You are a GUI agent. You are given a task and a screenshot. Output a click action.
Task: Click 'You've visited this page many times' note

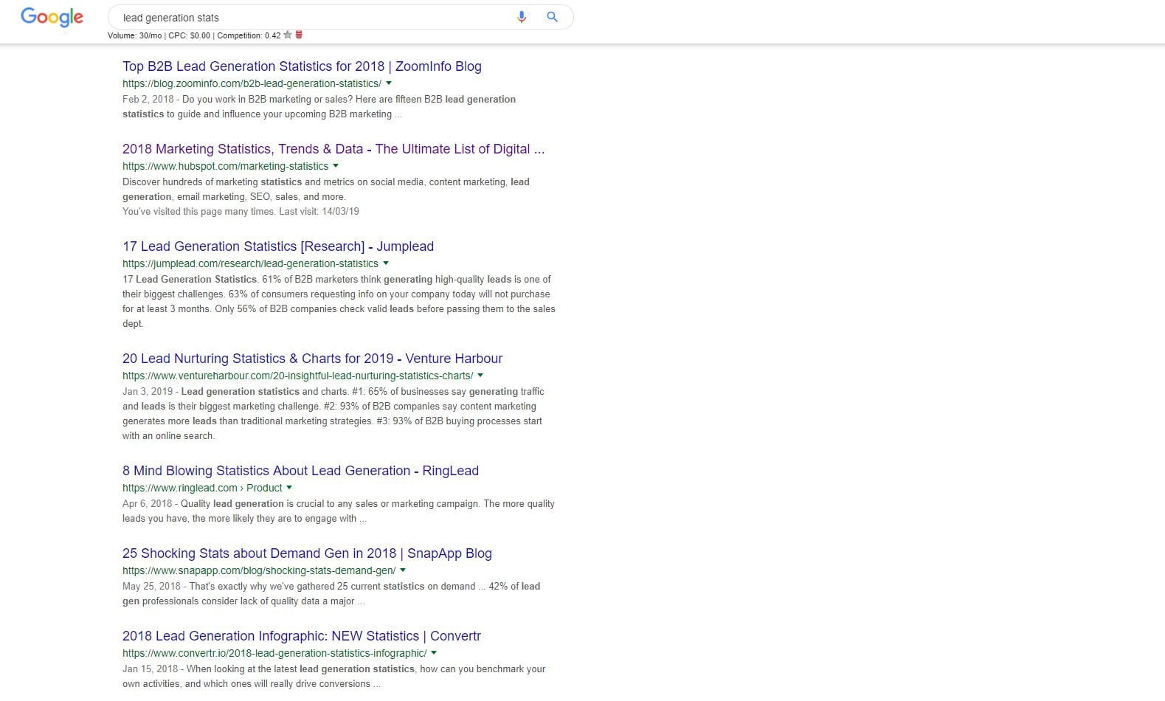pyautogui.click(x=241, y=211)
